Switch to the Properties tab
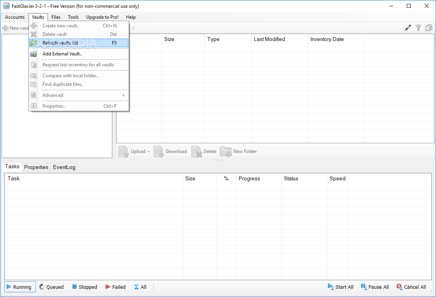 pyautogui.click(x=36, y=167)
